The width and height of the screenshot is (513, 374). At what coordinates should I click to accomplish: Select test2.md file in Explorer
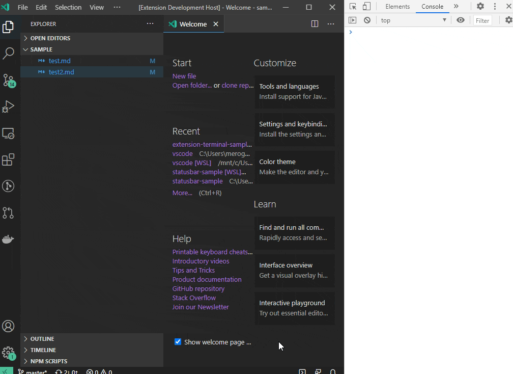point(92,72)
